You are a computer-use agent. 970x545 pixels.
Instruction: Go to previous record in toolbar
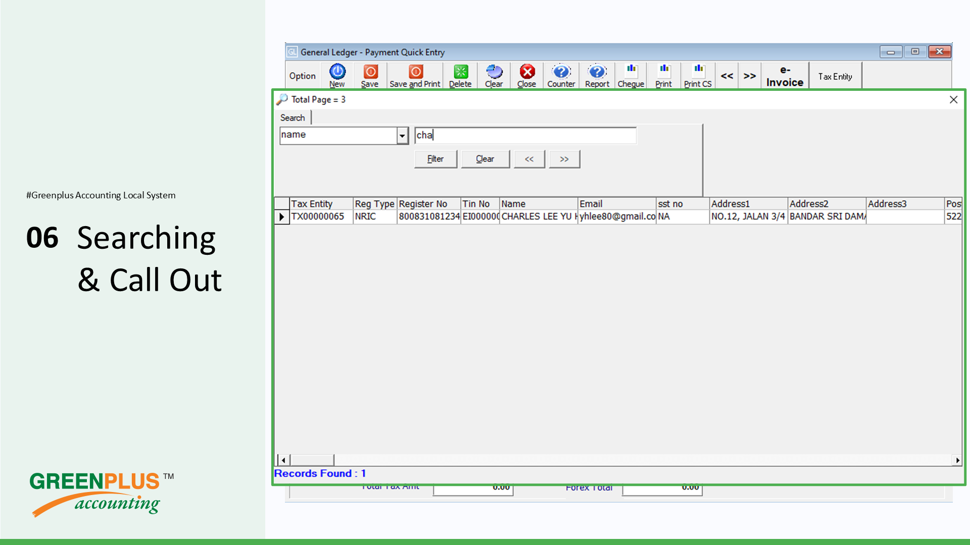tap(727, 76)
